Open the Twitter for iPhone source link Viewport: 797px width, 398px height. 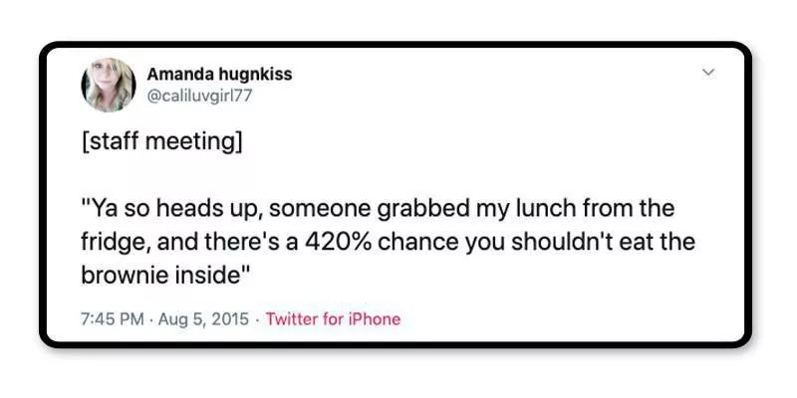tap(333, 319)
